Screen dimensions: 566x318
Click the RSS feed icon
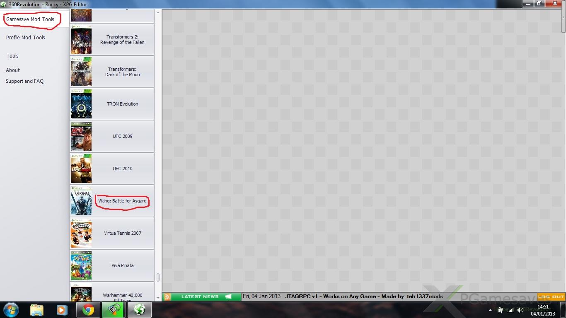(x=167, y=296)
